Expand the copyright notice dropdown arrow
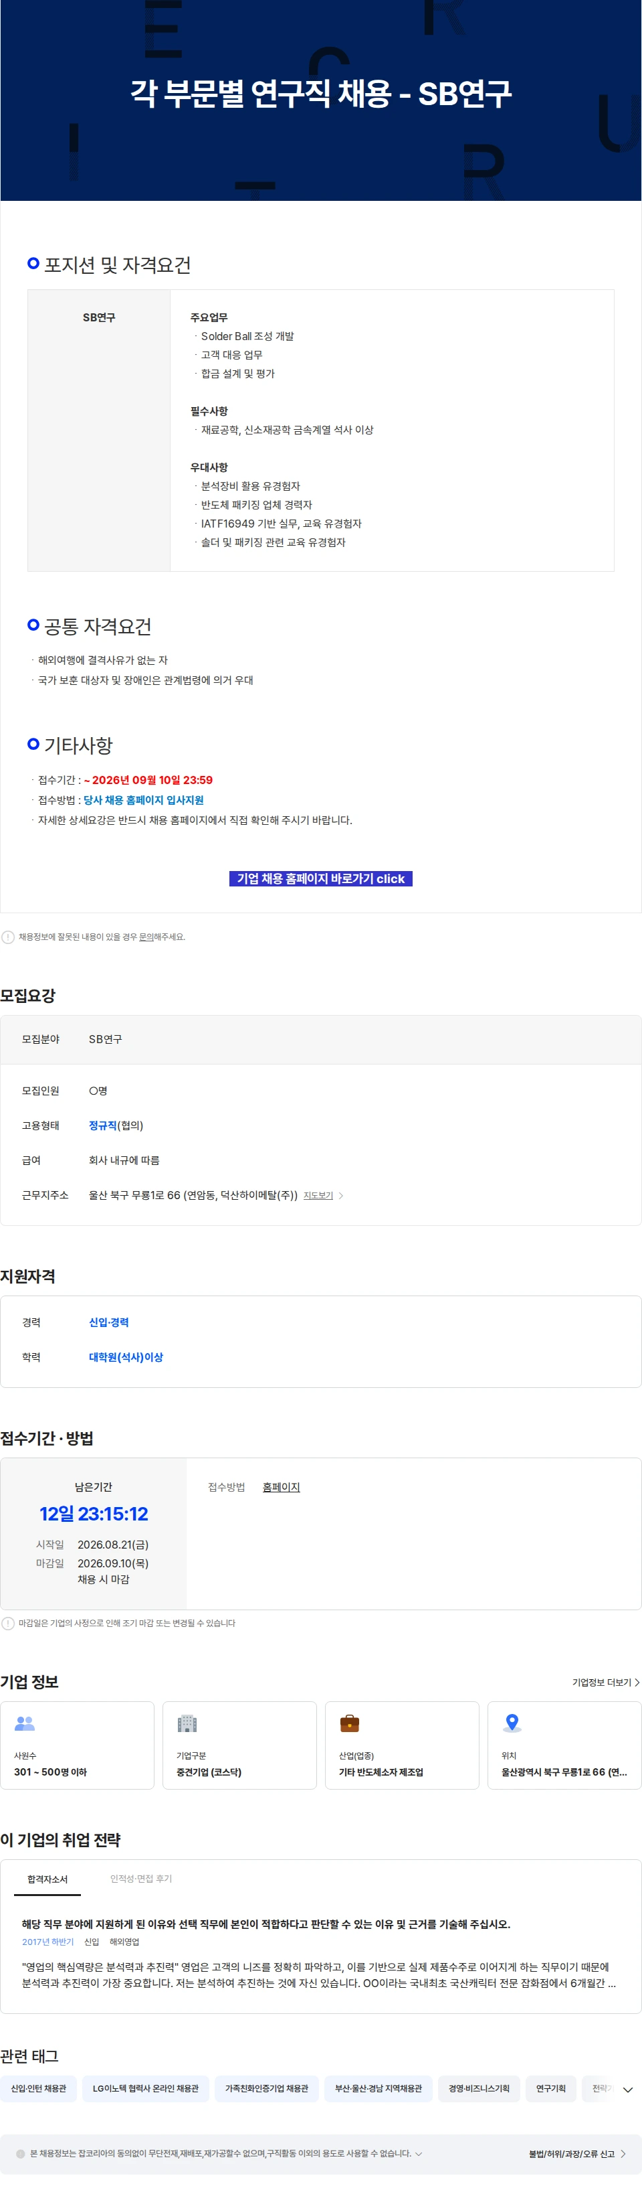The image size is (642, 2188). (419, 2154)
